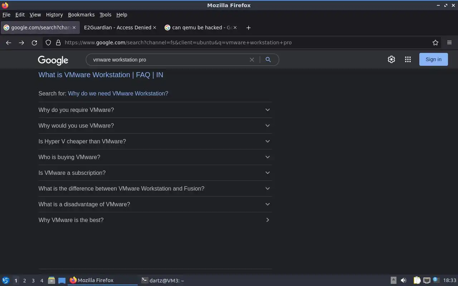
Task: Open the View menu
Action: (35, 15)
